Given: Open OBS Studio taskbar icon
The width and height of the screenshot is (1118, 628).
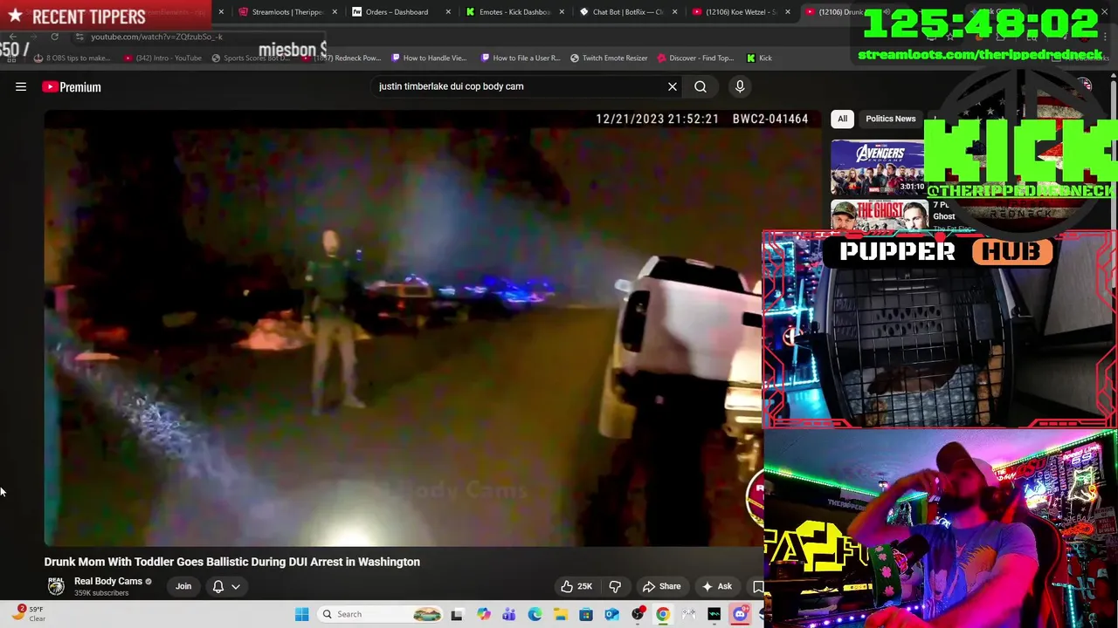Looking at the screenshot, I should click(x=638, y=614).
